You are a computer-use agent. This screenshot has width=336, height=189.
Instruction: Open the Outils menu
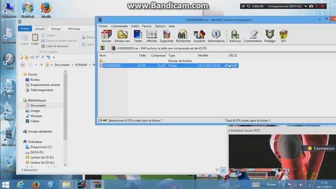pyautogui.click(x=135, y=26)
